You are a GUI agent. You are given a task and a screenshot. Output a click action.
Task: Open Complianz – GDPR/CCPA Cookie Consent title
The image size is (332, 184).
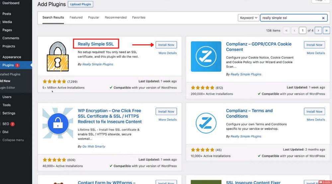pyautogui.click(x=259, y=47)
